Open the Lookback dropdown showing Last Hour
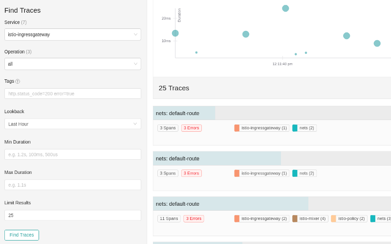Screen dimensions: 391x244 click(72, 124)
